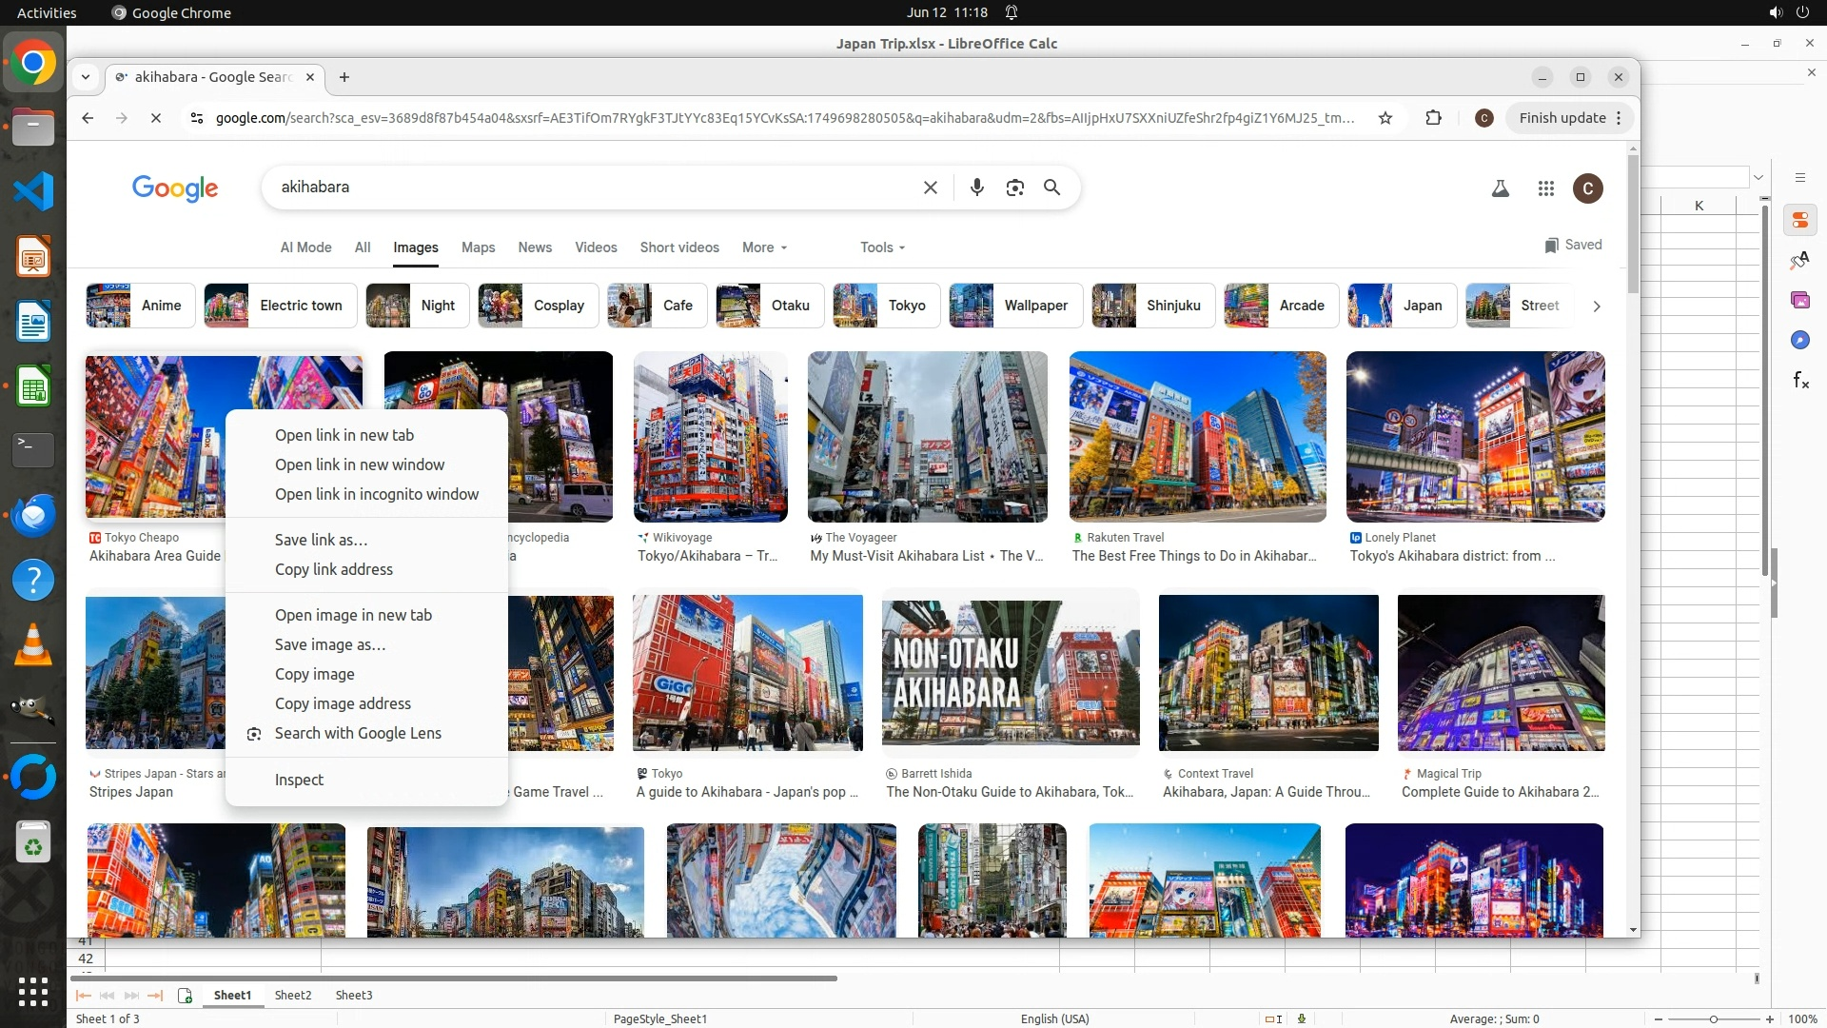Bookmark this page with star icon
1827x1028 pixels.
1385,118
